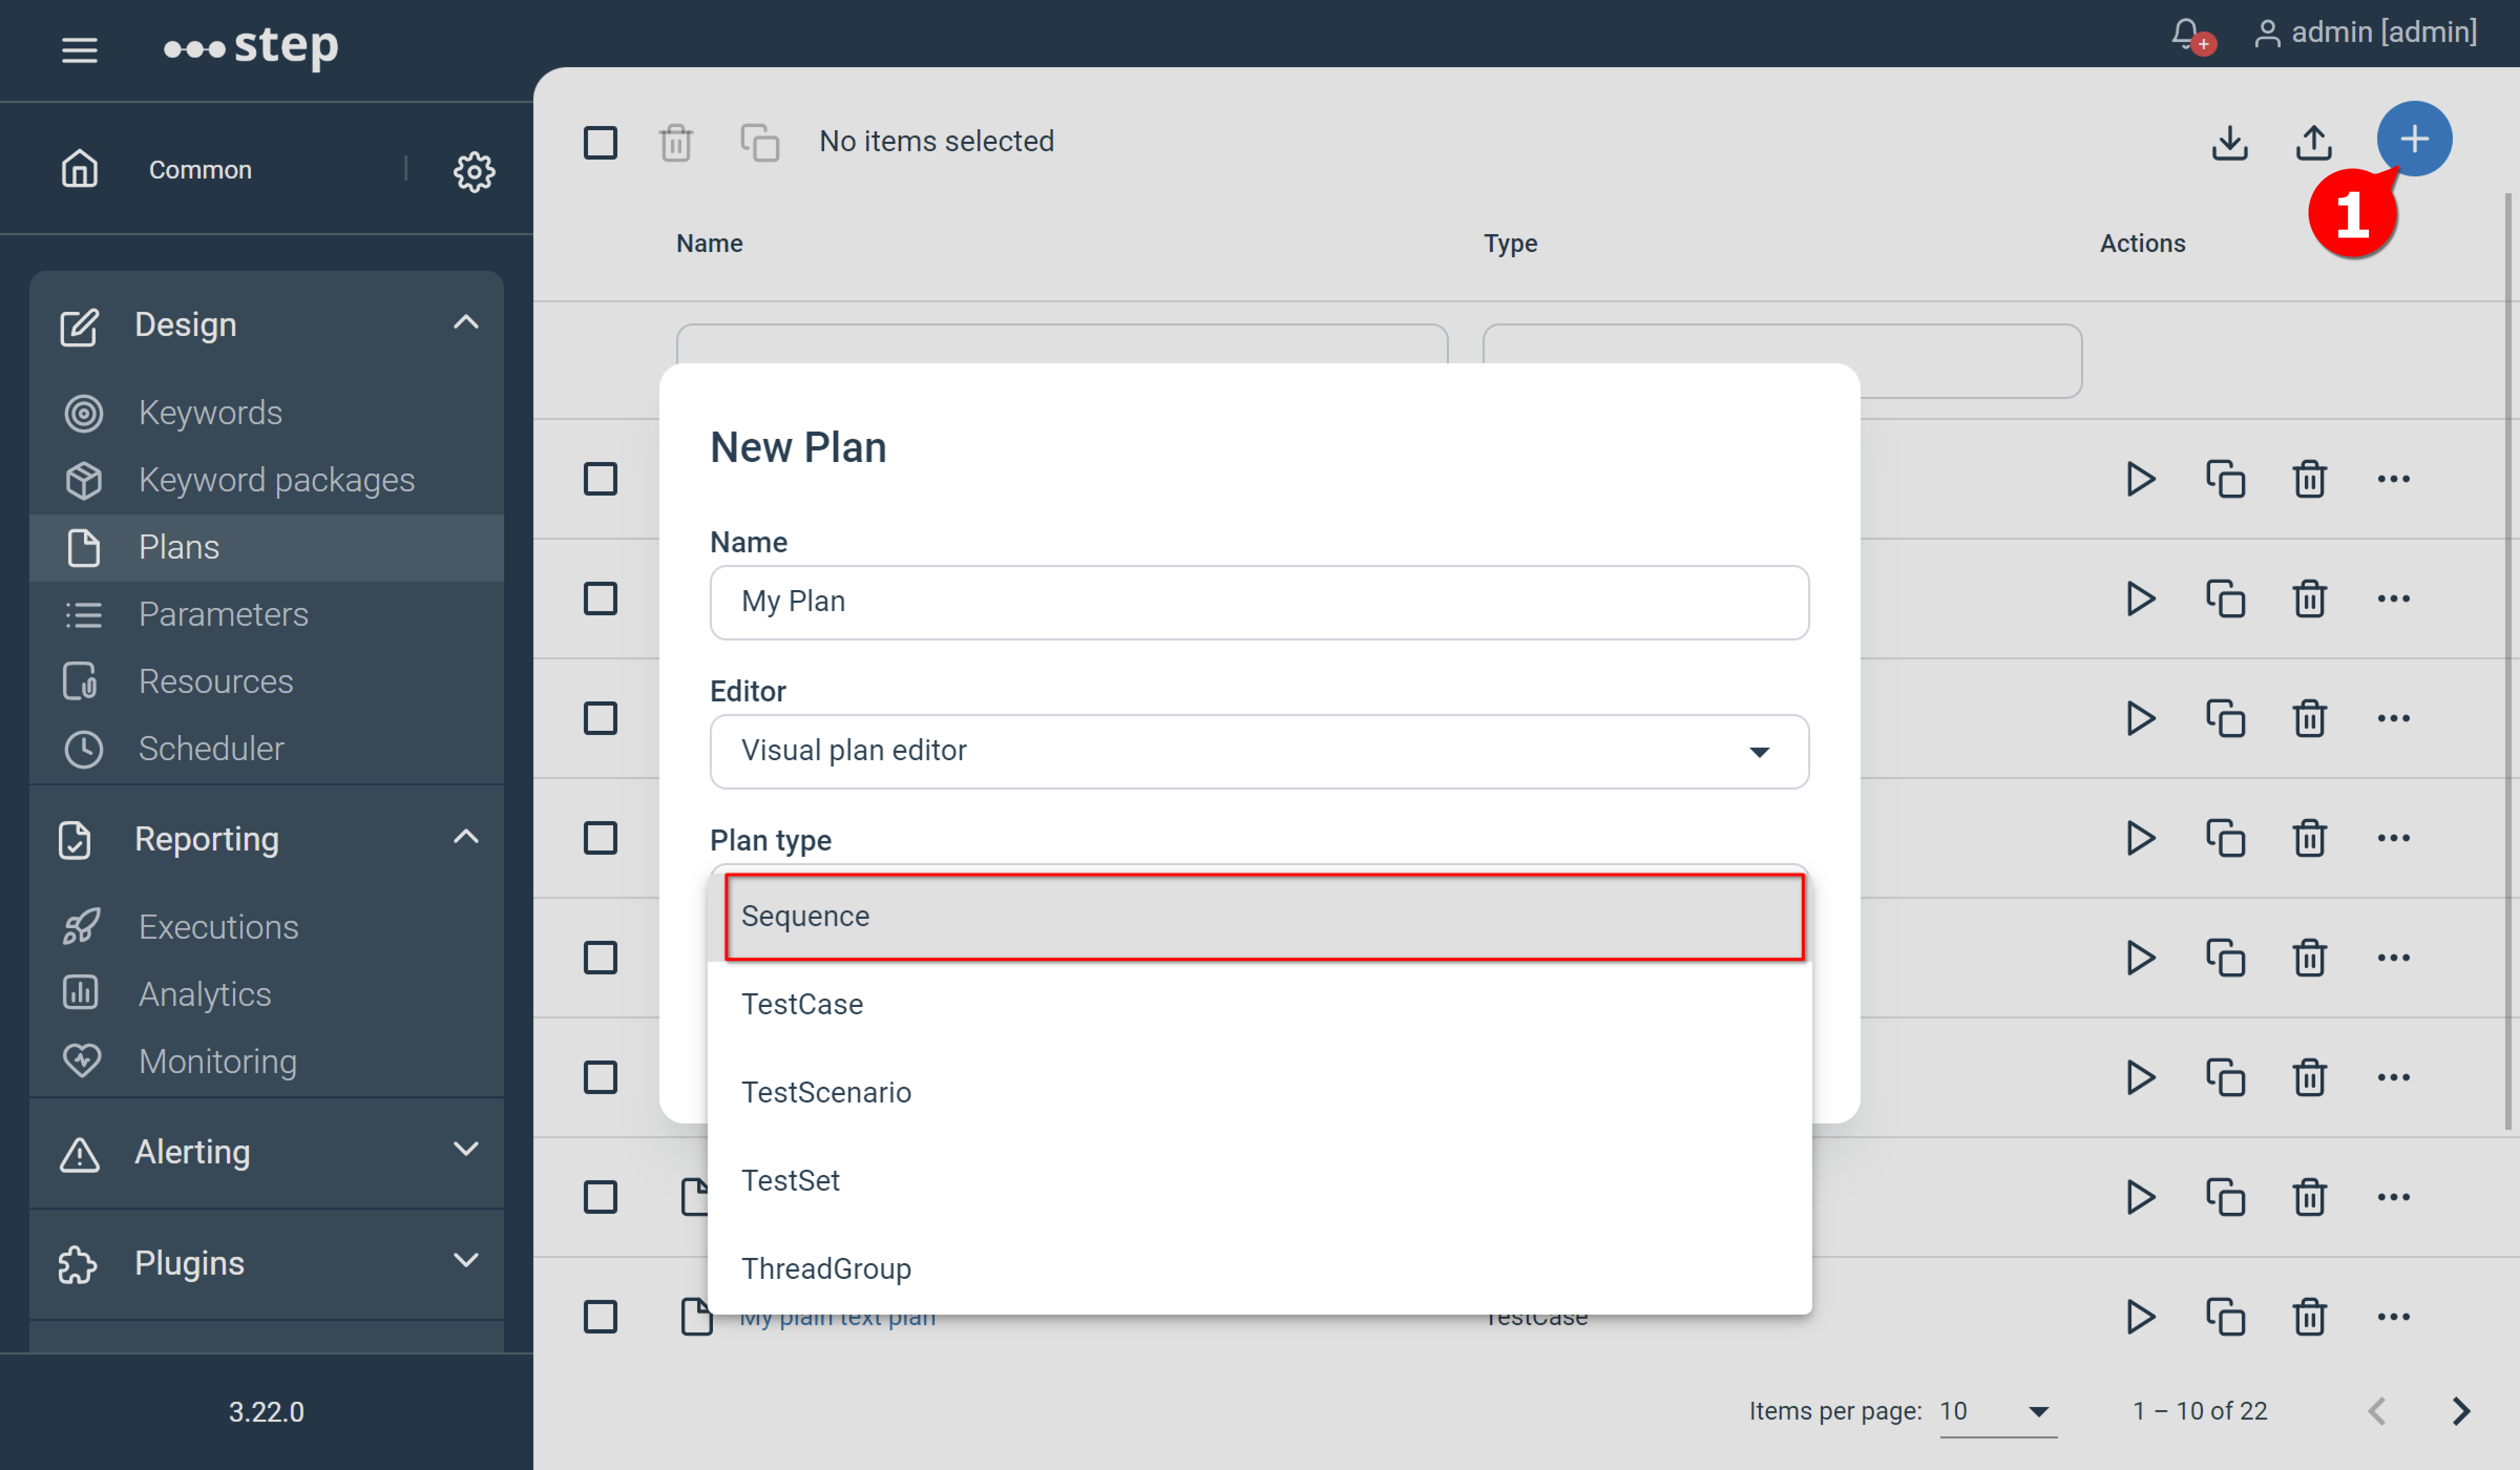
Task: Open the hamburger navigation menu
Action: click(x=79, y=50)
